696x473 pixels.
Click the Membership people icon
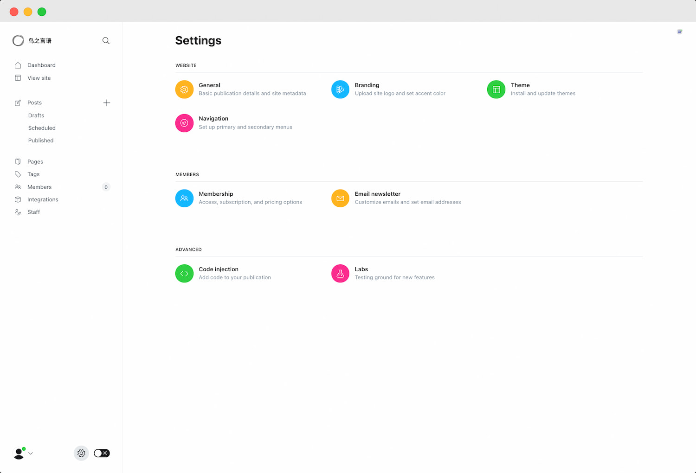pos(184,198)
